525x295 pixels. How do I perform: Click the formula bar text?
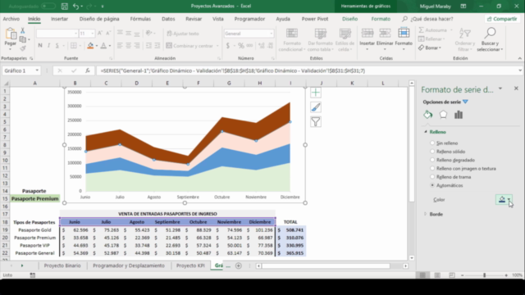pos(233,70)
